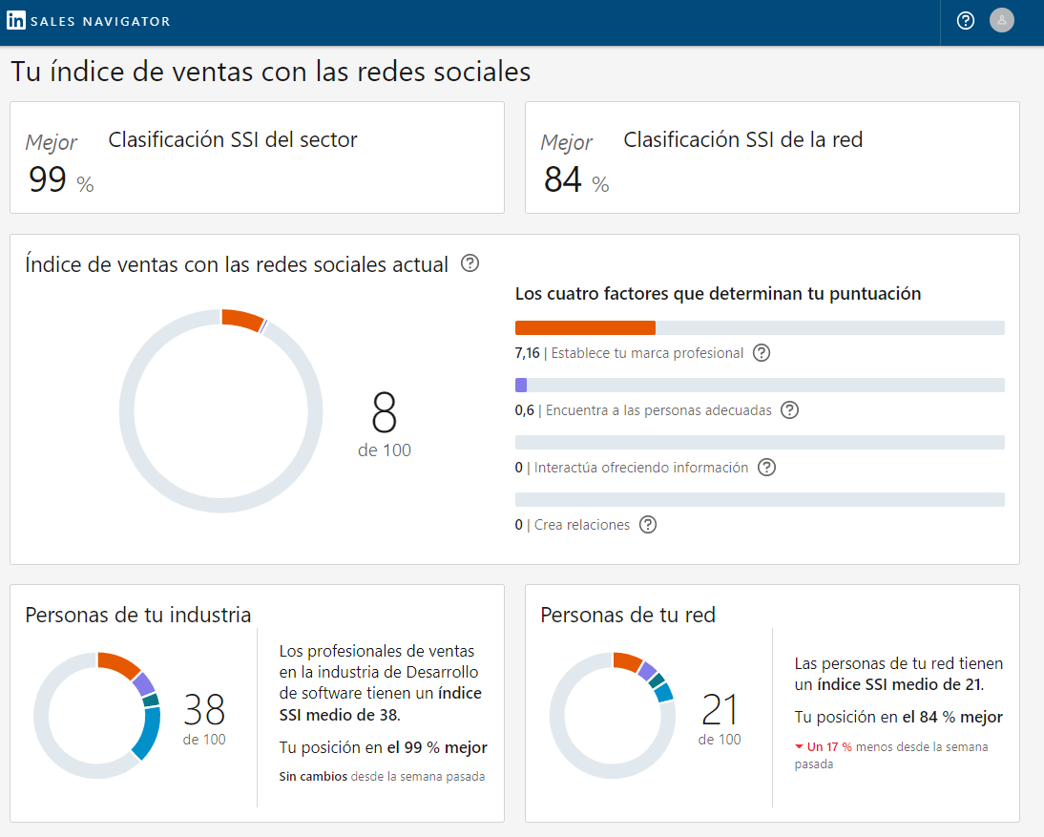Click Sin cambios desde la semana pasada text
This screenshot has height=837, width=1044.
pyautogui.click(x=382, y=777)
